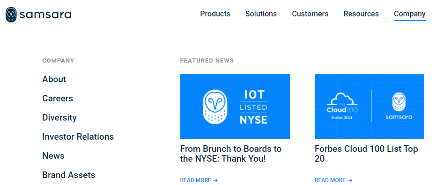Select the Diversity link
This screenshot has height=185, width=436.
tap(59, 117)
